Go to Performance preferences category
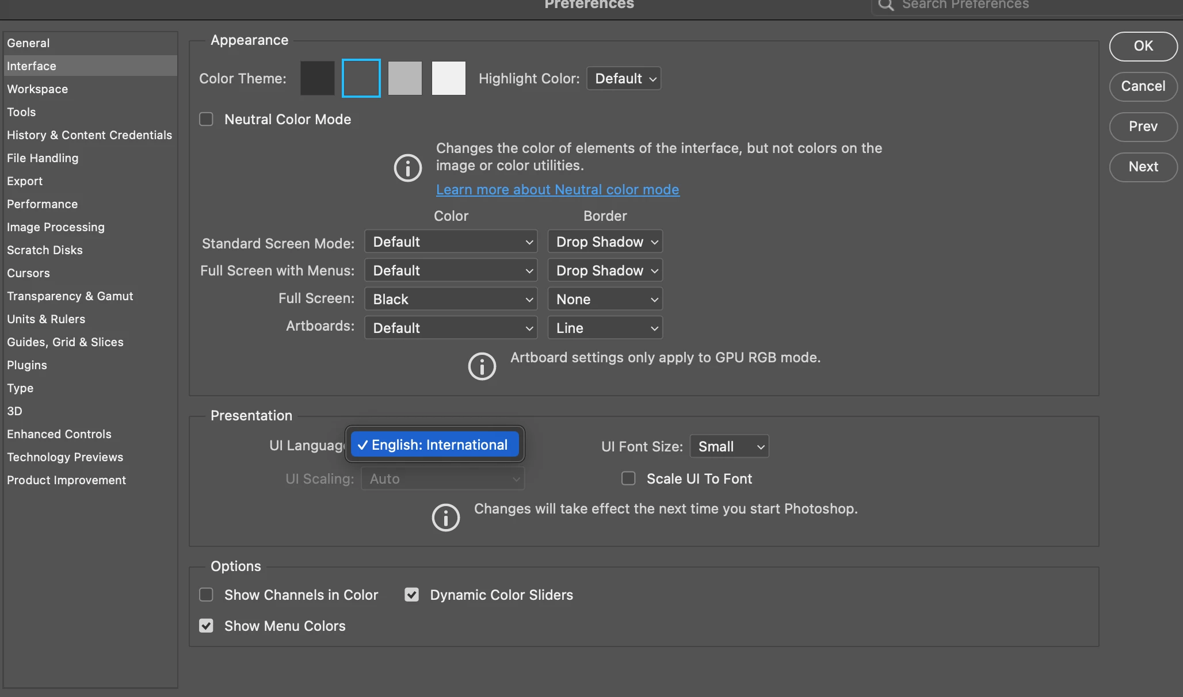The height and width of the screenshot is (697, 1183). 42,204
